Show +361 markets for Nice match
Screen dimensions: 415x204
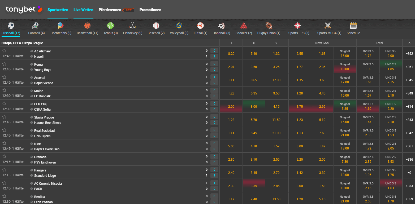tap(409, 146)
